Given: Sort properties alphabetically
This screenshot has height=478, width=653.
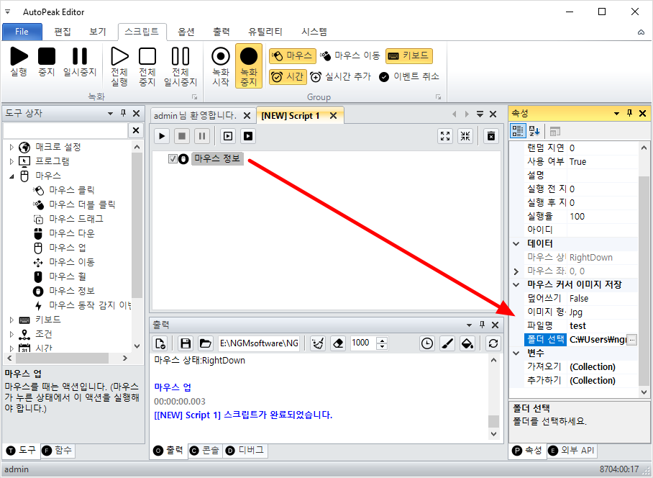Looking at the screenshot, I should [534, 131].
